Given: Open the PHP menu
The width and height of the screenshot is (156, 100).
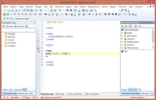Looking at the screenshot, I should point(51,7).
